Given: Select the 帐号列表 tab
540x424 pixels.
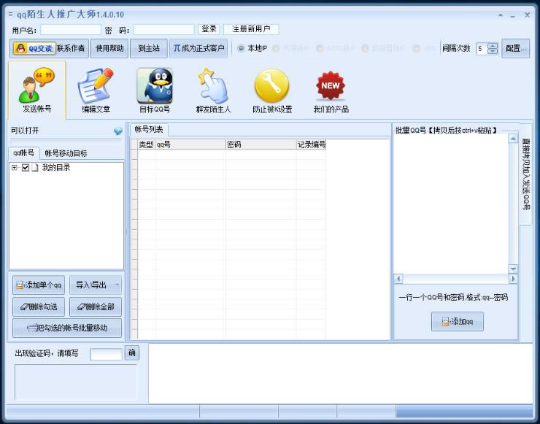Looking at the screenshot, I should pos(149,129).
